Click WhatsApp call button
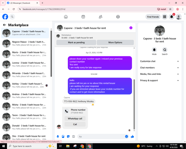The height and width of the screenshot is (149, 186). 75,118
